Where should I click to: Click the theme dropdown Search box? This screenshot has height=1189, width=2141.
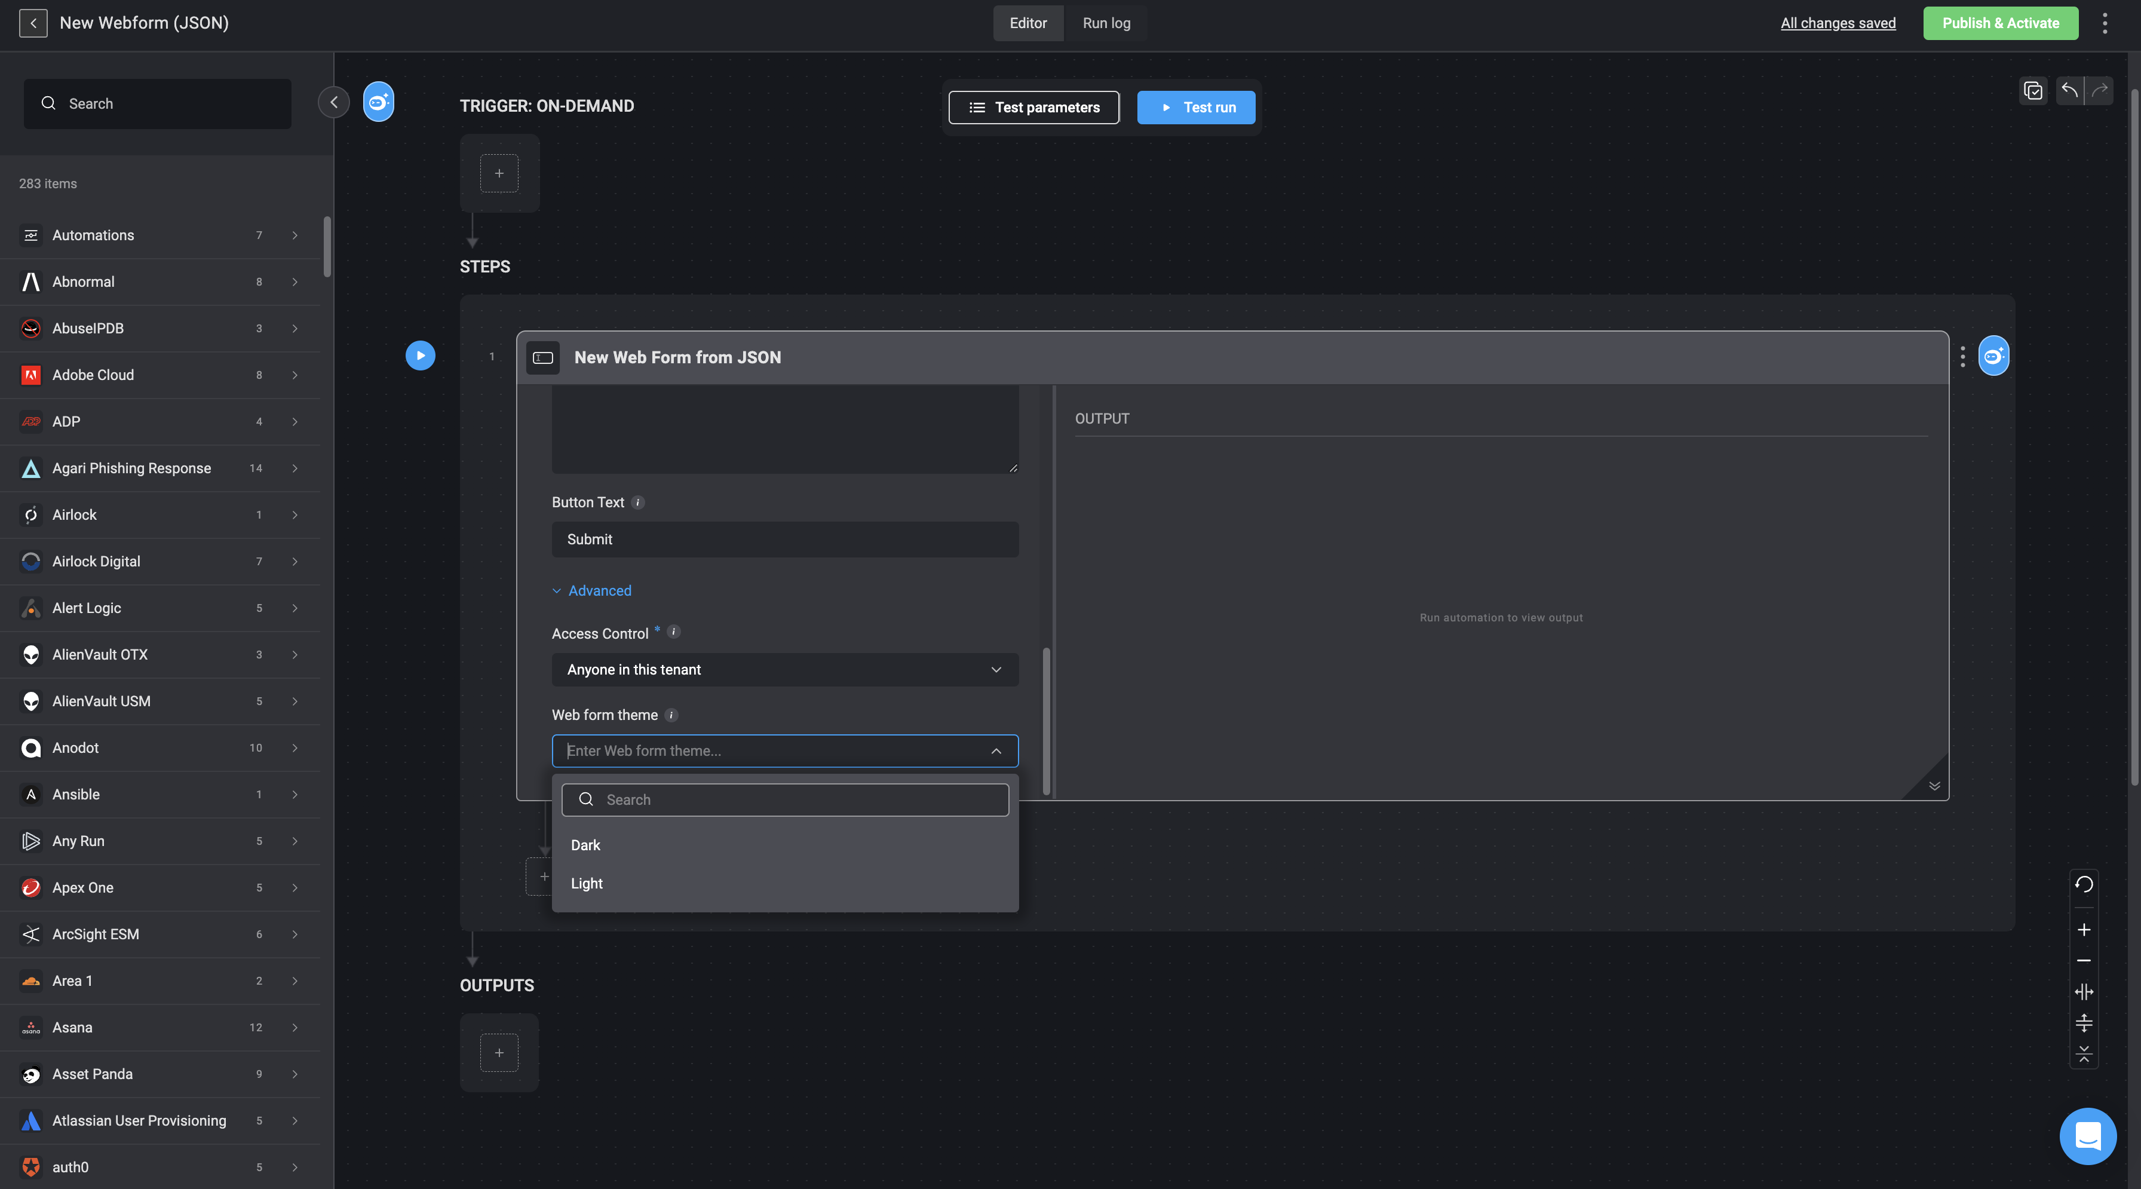(x=784, y=800)
